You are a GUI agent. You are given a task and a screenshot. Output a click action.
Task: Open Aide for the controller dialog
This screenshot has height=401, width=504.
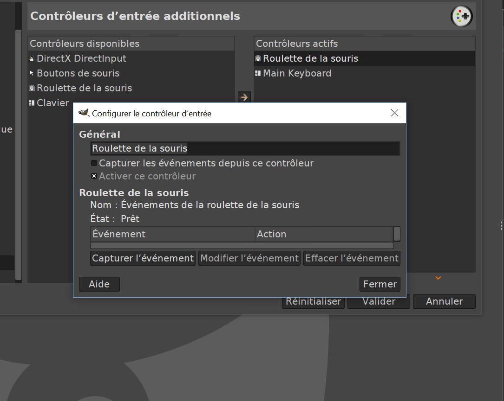click(99, 284)
